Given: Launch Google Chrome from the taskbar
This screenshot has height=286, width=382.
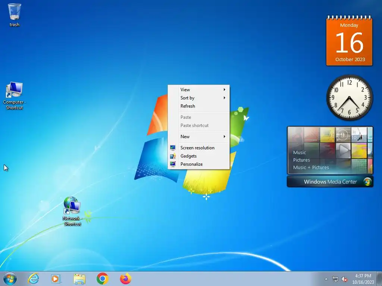Looking at the screenshot, I should (x=102, y=279).
